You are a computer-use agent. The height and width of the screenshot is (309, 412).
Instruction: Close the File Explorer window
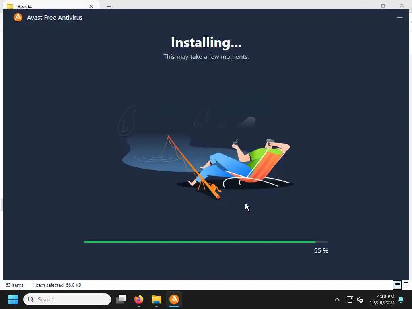pyautogui.click(x=402, y=6)
